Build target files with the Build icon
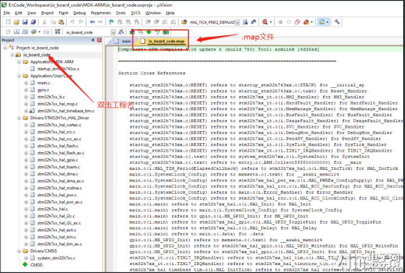Screen dimensions: 405x273 coord(16,32)
